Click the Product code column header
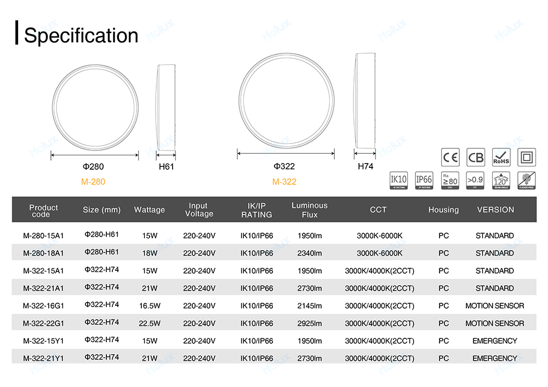 tap(43, 211)
